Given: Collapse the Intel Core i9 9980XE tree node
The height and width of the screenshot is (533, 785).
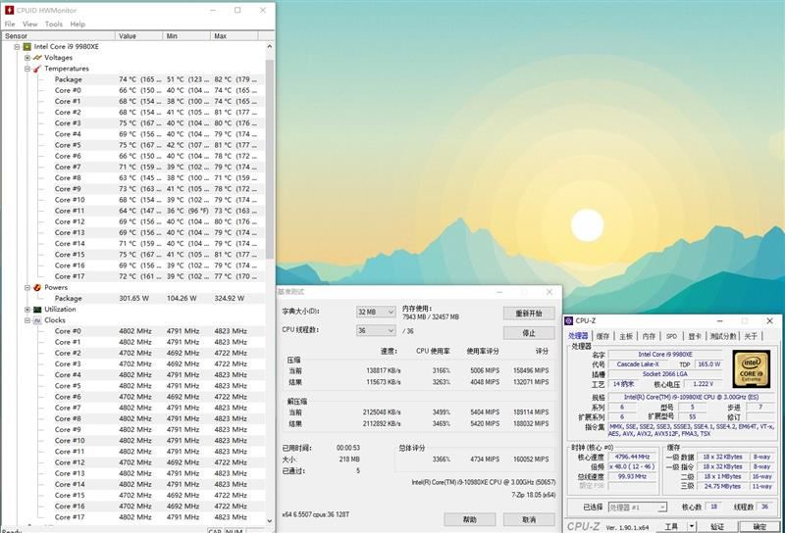Looking at the screenshot, I should tap(17, 46).
